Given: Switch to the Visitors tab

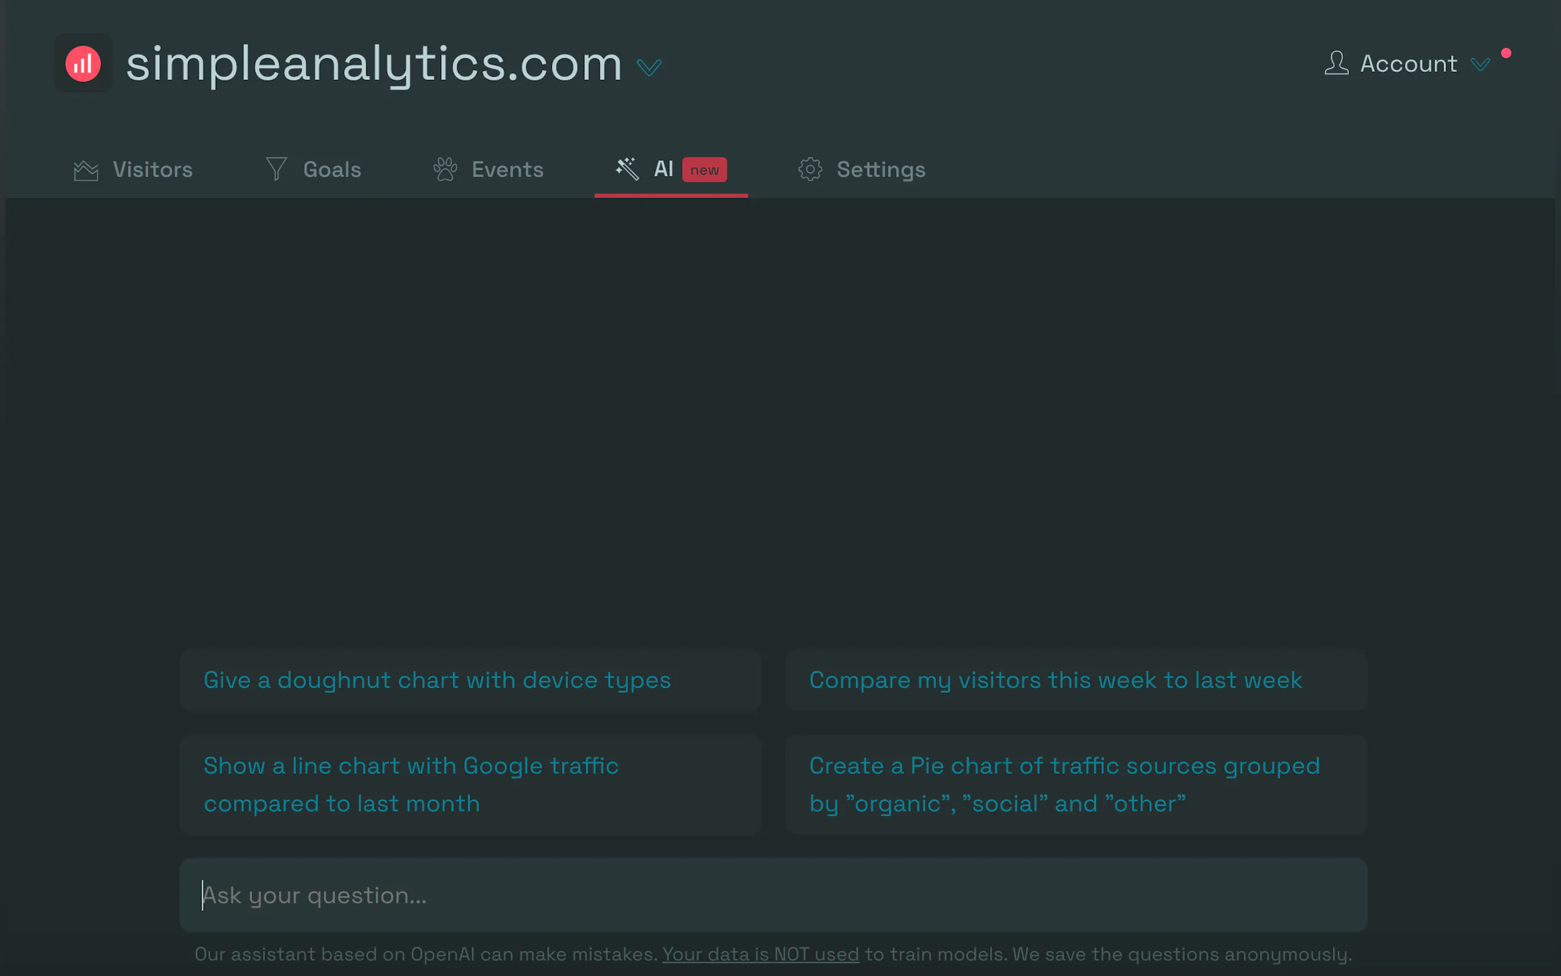Looking at the screenshot, I should 152,170.
